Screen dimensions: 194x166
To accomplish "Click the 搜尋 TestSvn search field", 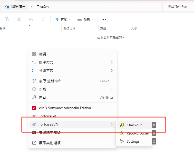I will click(179, 7).
